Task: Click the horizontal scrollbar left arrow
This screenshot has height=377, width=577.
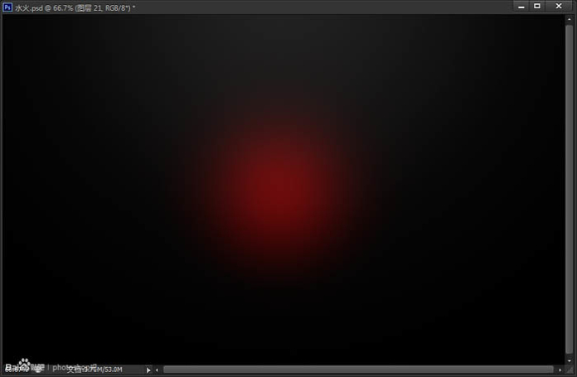Action: point(158,370)
